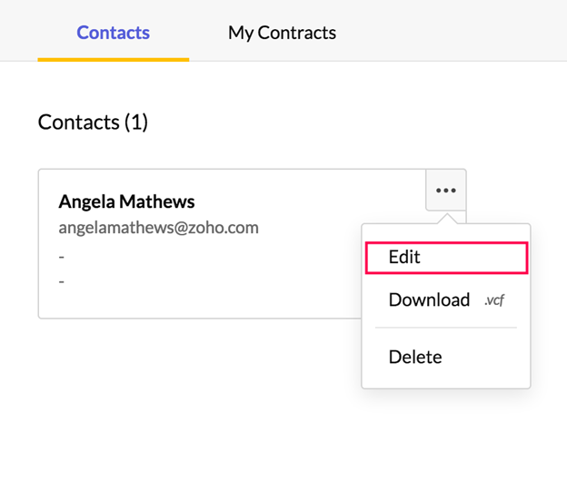Screen dimensions: 567x481
Task: Select Delete in the contact dropdown
Action: coord(415,357)
